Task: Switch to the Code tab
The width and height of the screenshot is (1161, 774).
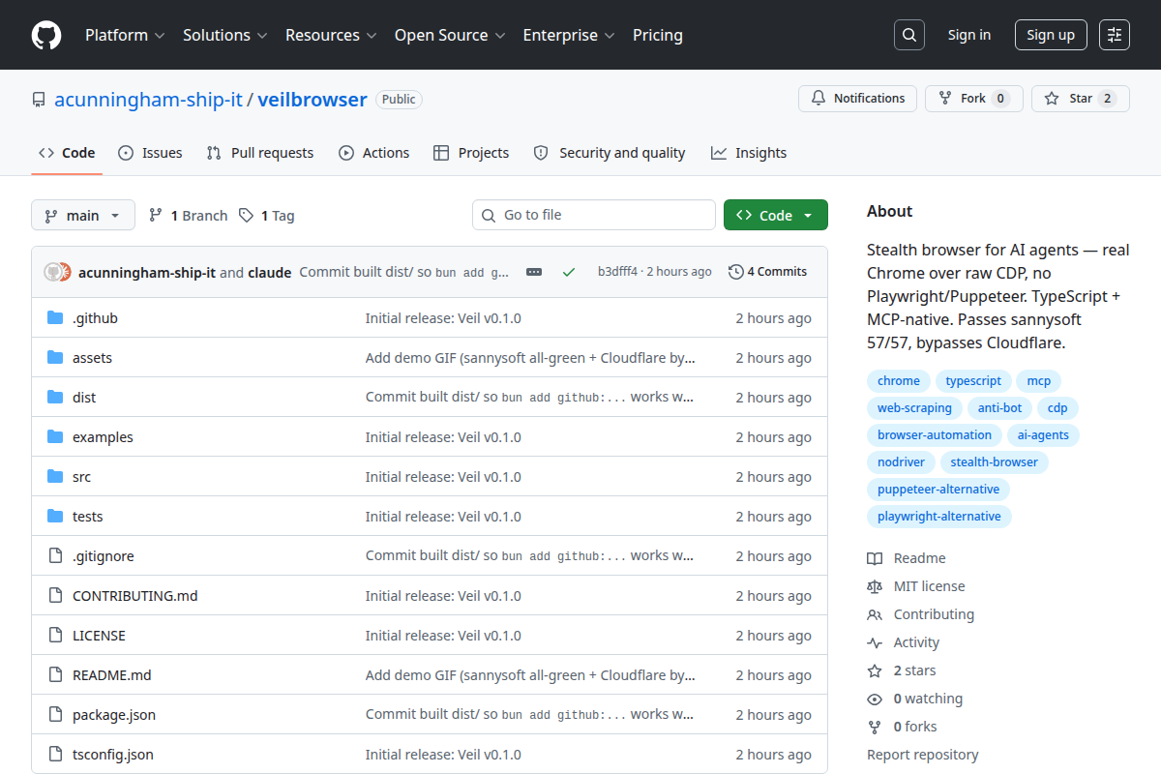Action: click(67, 153)
